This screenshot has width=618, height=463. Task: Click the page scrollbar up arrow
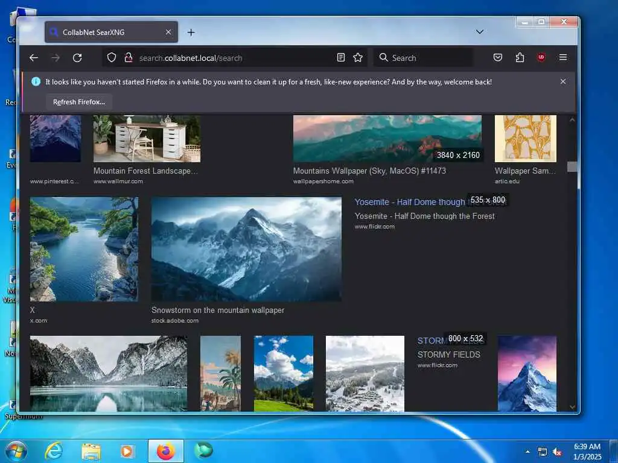tap(572, 120)
